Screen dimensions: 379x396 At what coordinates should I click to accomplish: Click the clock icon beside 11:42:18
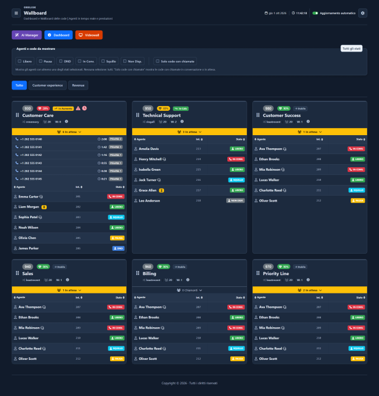pos(293,13)
